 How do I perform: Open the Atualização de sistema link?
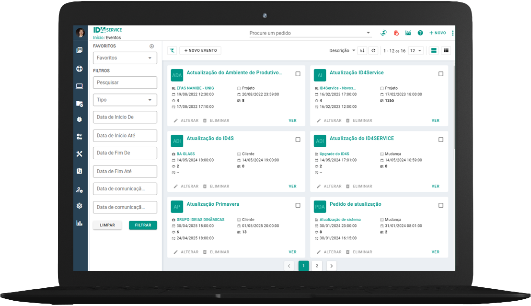pyautogui.click(x=340, y=220)
